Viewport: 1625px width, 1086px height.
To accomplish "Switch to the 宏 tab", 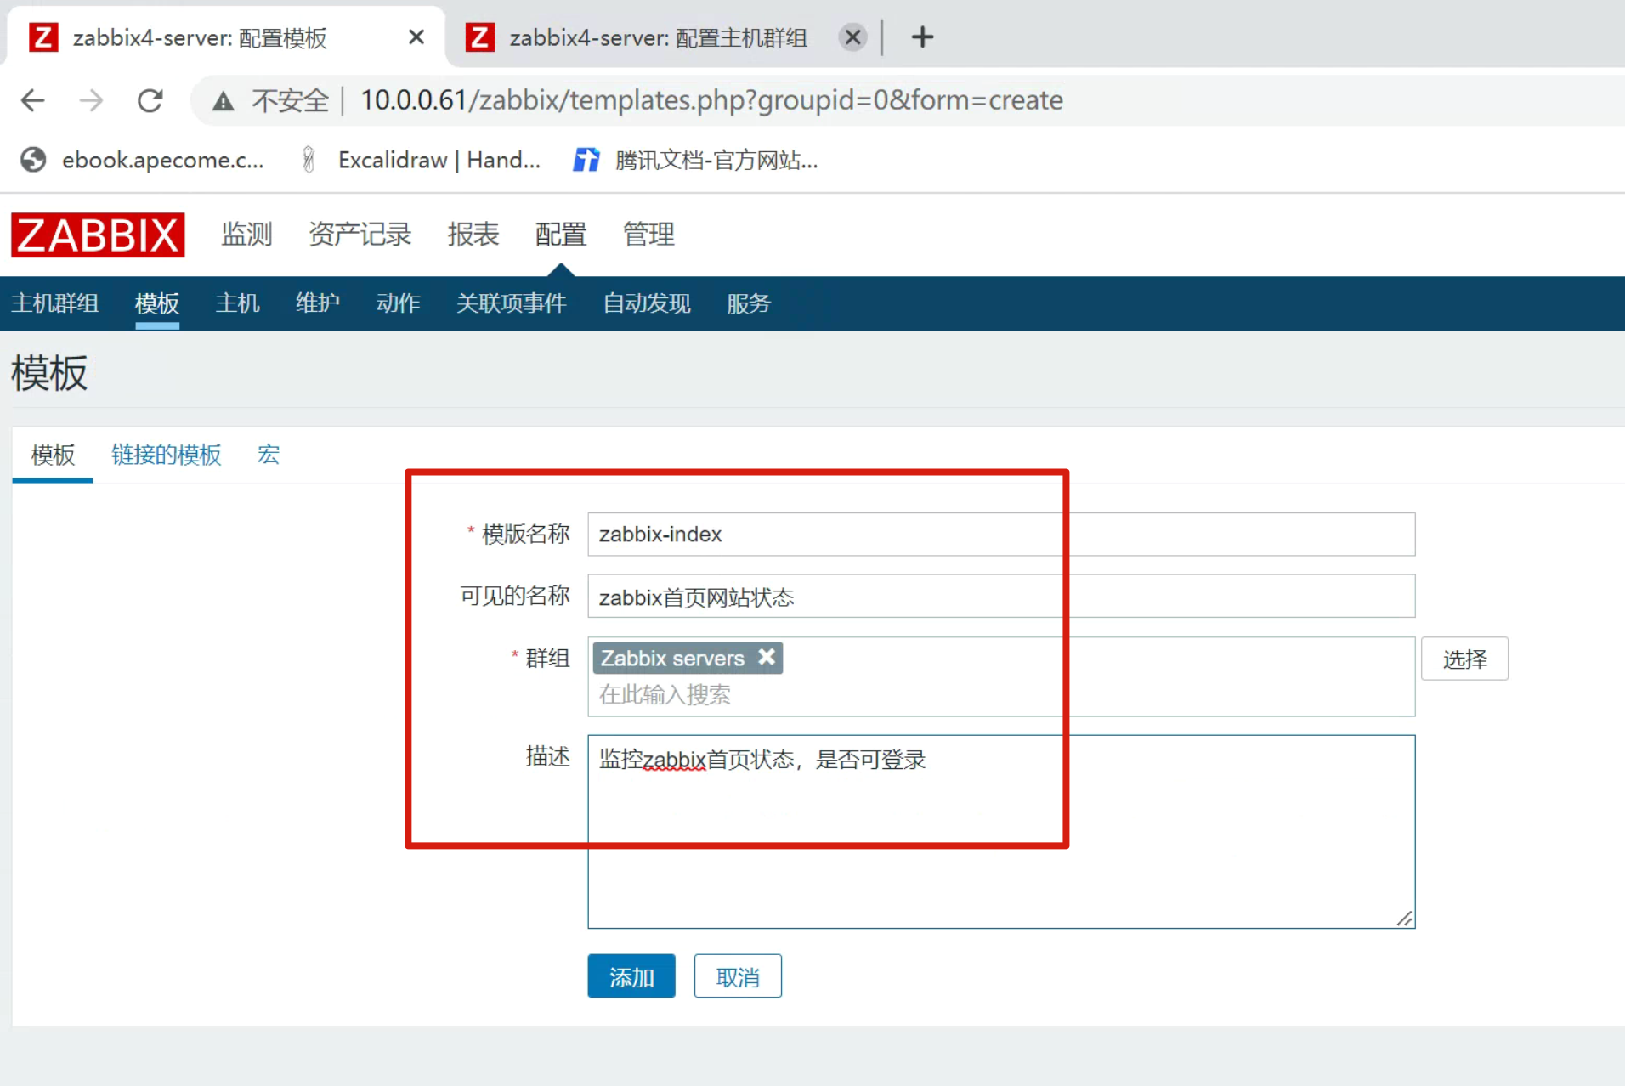I will 269,455.
